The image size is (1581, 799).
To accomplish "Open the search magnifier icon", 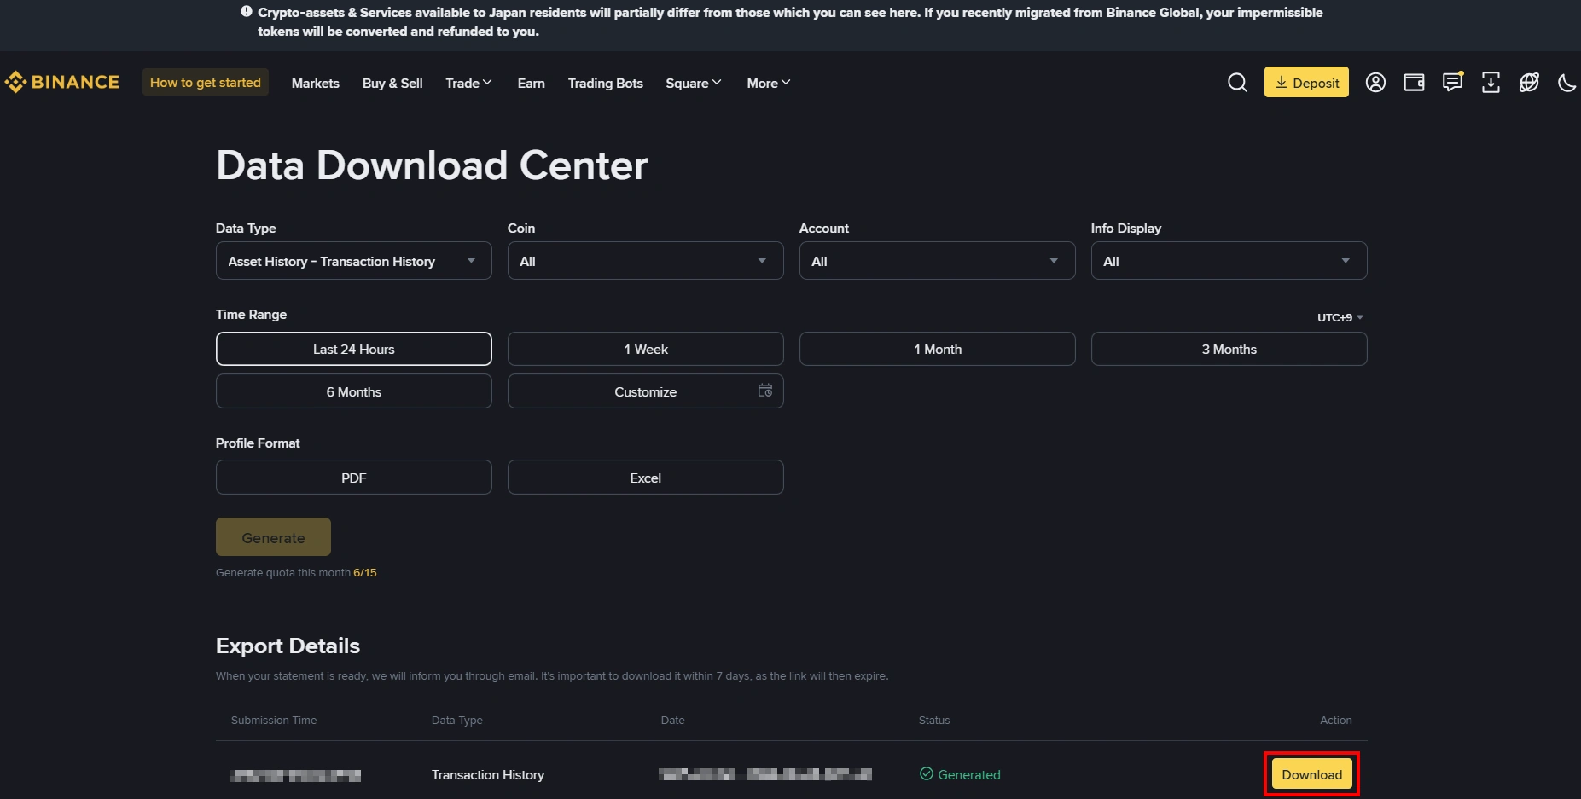I will click(1237, 82).
